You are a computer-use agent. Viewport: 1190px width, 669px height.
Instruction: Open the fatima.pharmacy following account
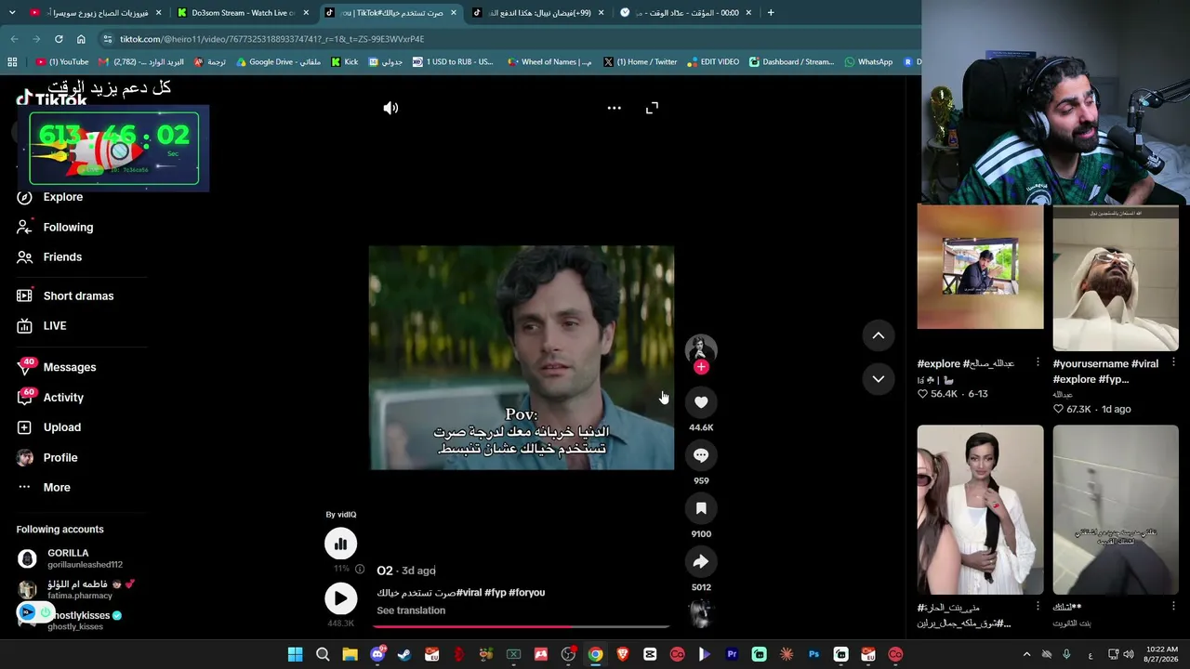click(x=79, y=589)
